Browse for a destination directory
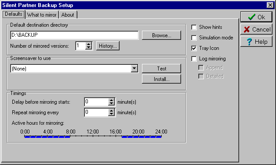The image size is (276, 165). 161,35
